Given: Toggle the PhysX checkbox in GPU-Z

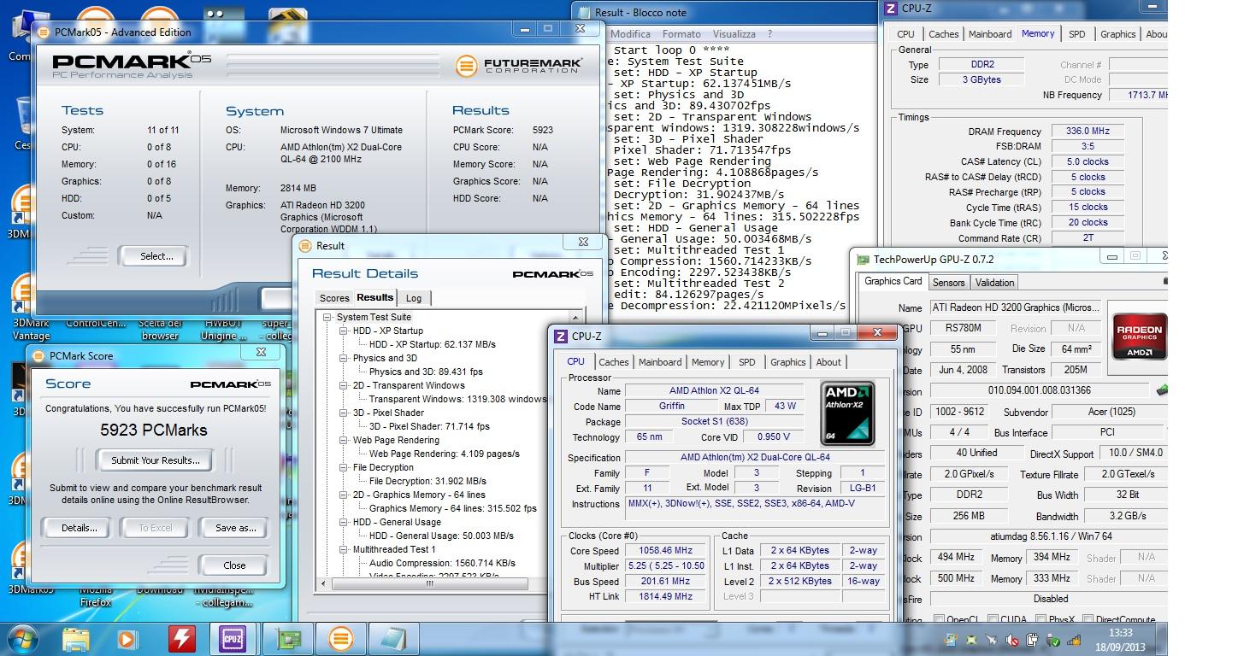Looking at the screenshot, I should [1041, 620].
